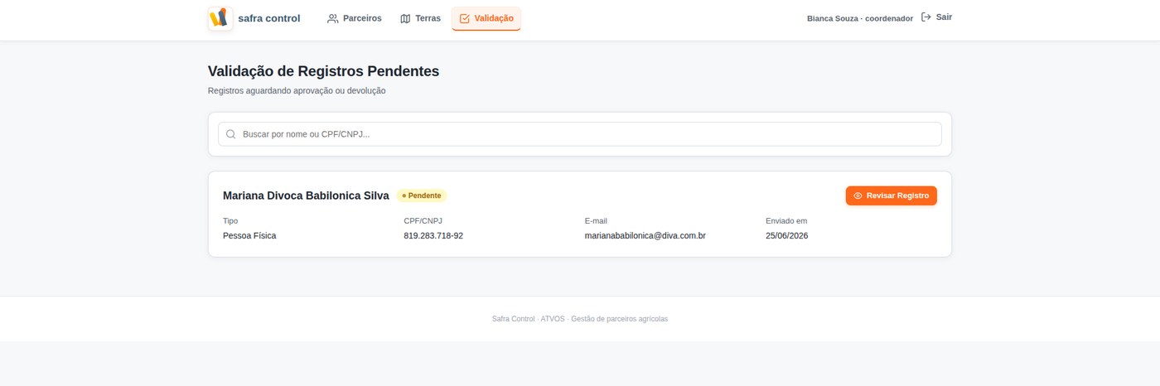Click the Tipo column label
Screen dimensions: 1160x386
point(230,221)
